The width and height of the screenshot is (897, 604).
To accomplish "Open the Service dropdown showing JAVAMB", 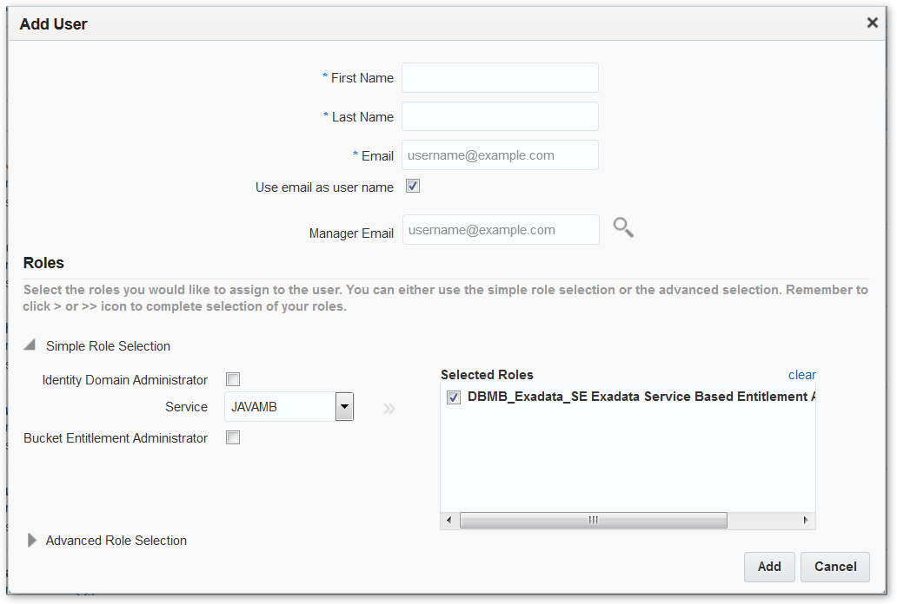I will [344, 406].
